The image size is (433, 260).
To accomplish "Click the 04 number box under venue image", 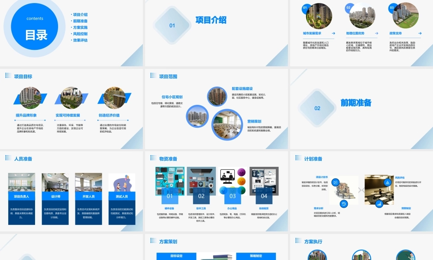I will click(x=264, y=196).
